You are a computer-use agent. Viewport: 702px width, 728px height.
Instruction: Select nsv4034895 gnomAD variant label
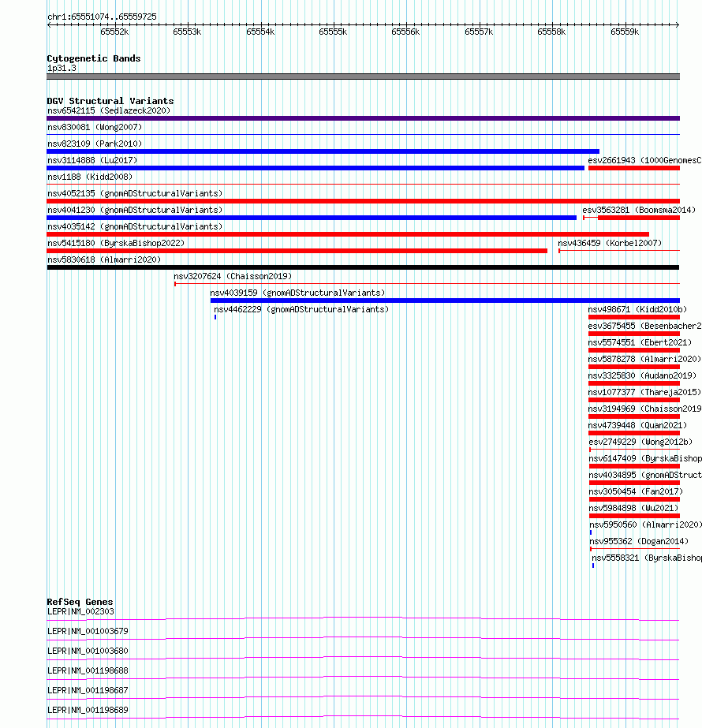point(645,475)
